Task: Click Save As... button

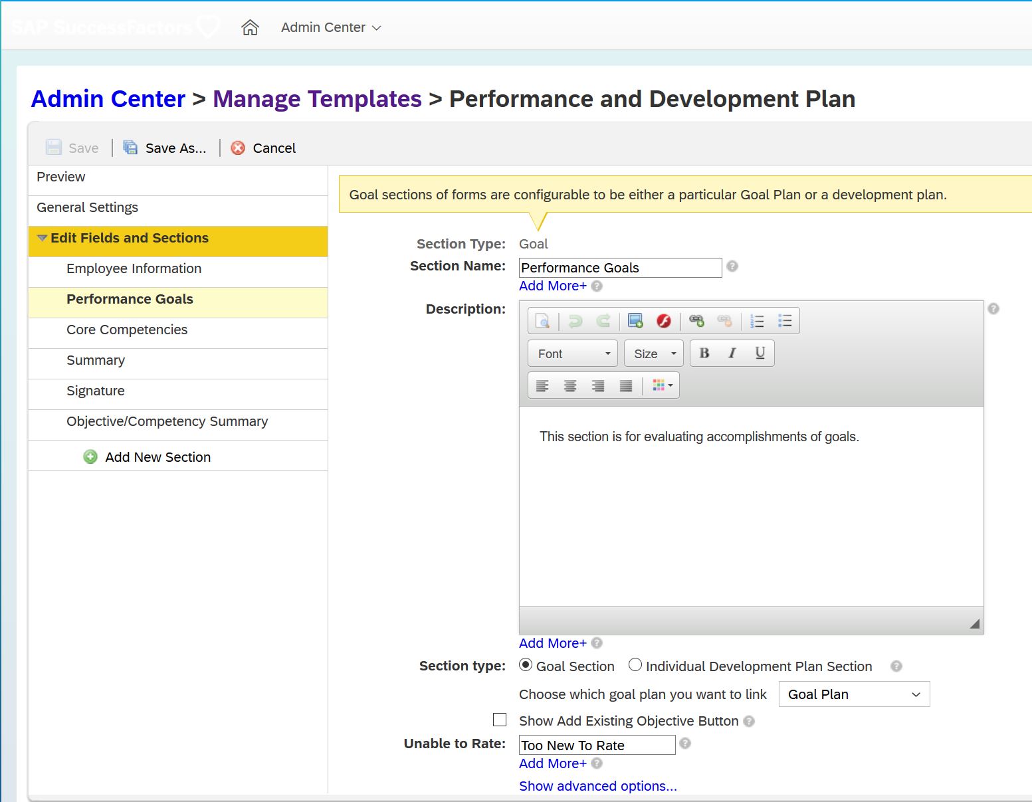Action: (x=165, y=148)
